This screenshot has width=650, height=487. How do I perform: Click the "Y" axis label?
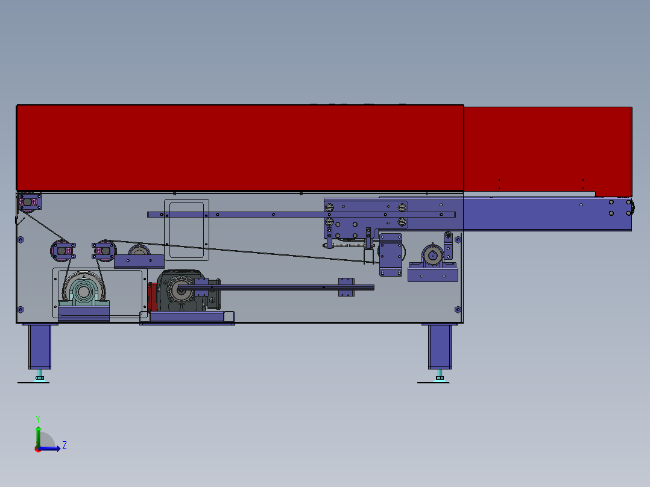pos(38,419)
